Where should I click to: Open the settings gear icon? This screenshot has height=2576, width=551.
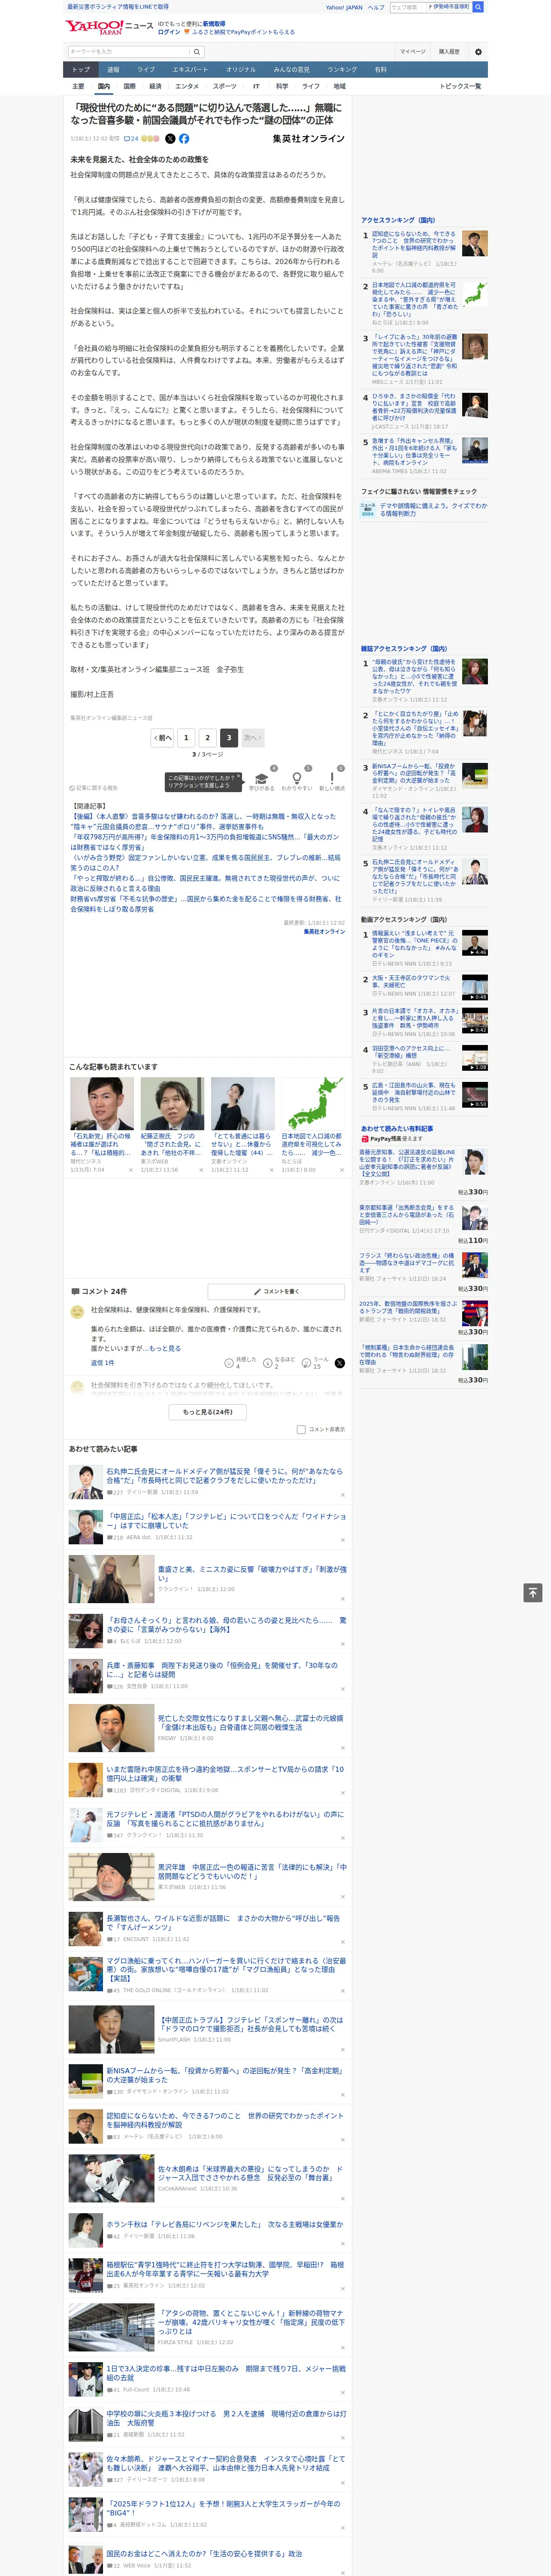(x=478, y=52)
